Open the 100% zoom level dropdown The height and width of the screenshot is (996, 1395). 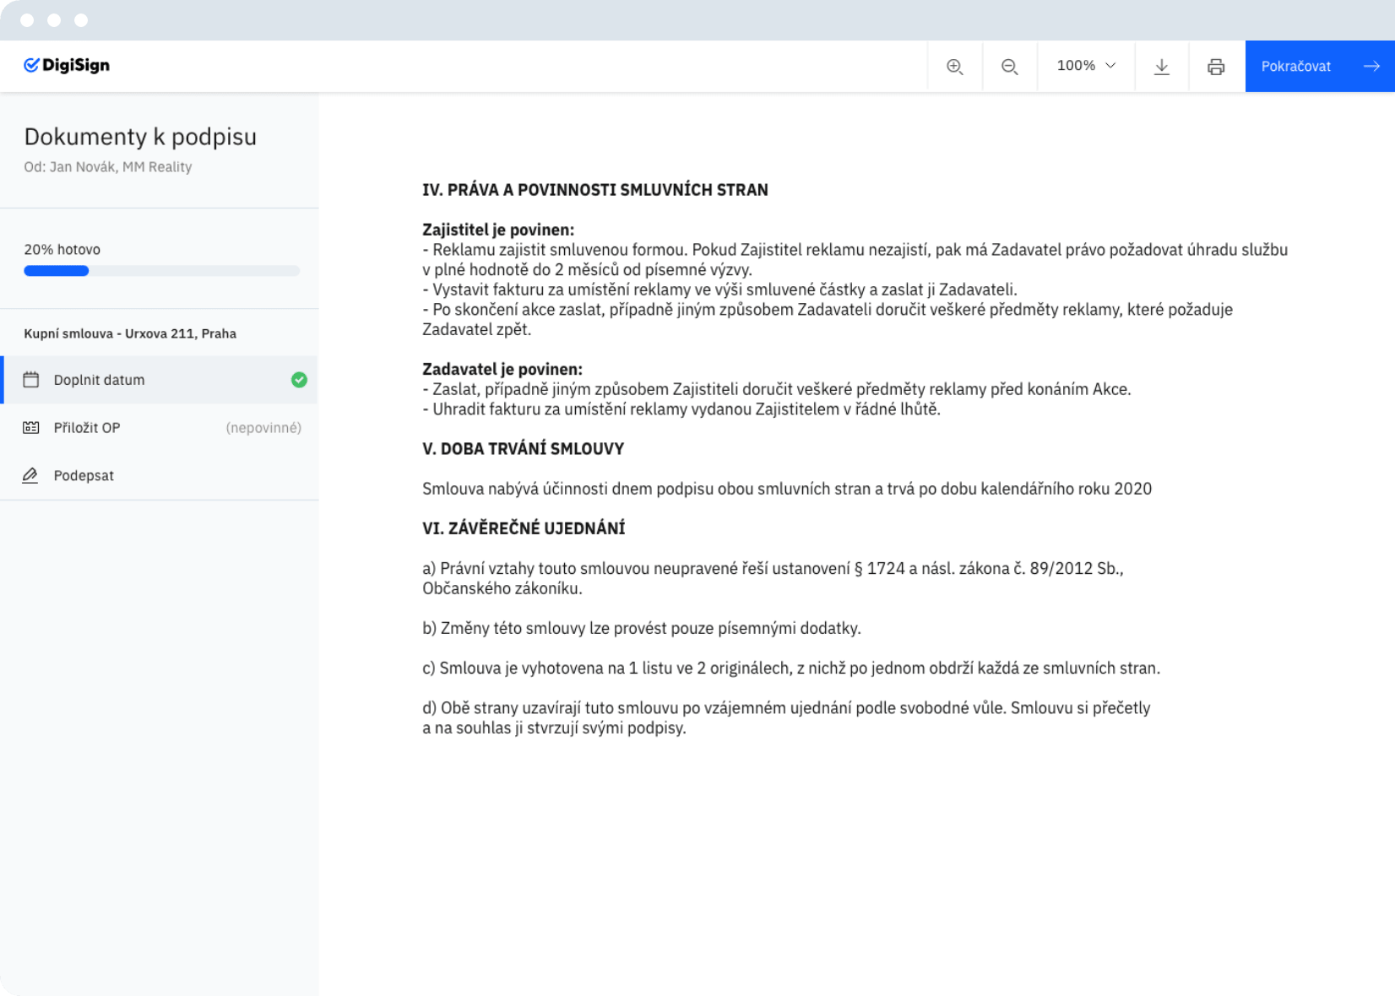[1086, 66]
